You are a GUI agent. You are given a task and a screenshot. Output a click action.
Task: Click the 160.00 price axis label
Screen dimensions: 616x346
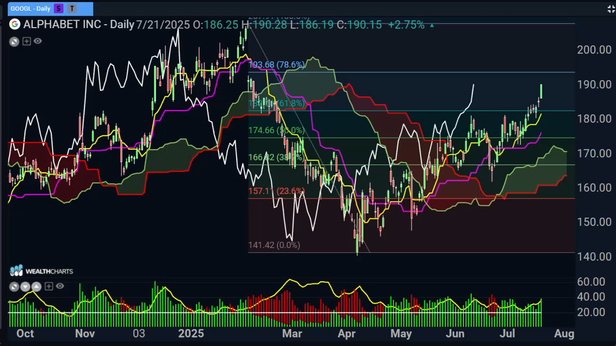594,188
